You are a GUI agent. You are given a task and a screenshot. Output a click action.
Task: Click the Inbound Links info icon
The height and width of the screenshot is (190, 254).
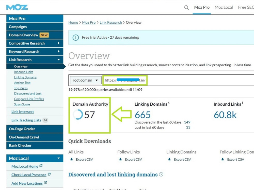[x=243, y=103]
